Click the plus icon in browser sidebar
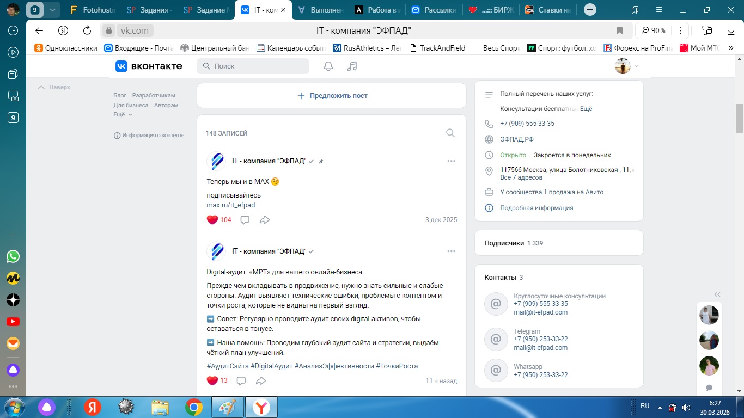The height and width of the screenshot is (418, 744). click(x=13, y=235)
